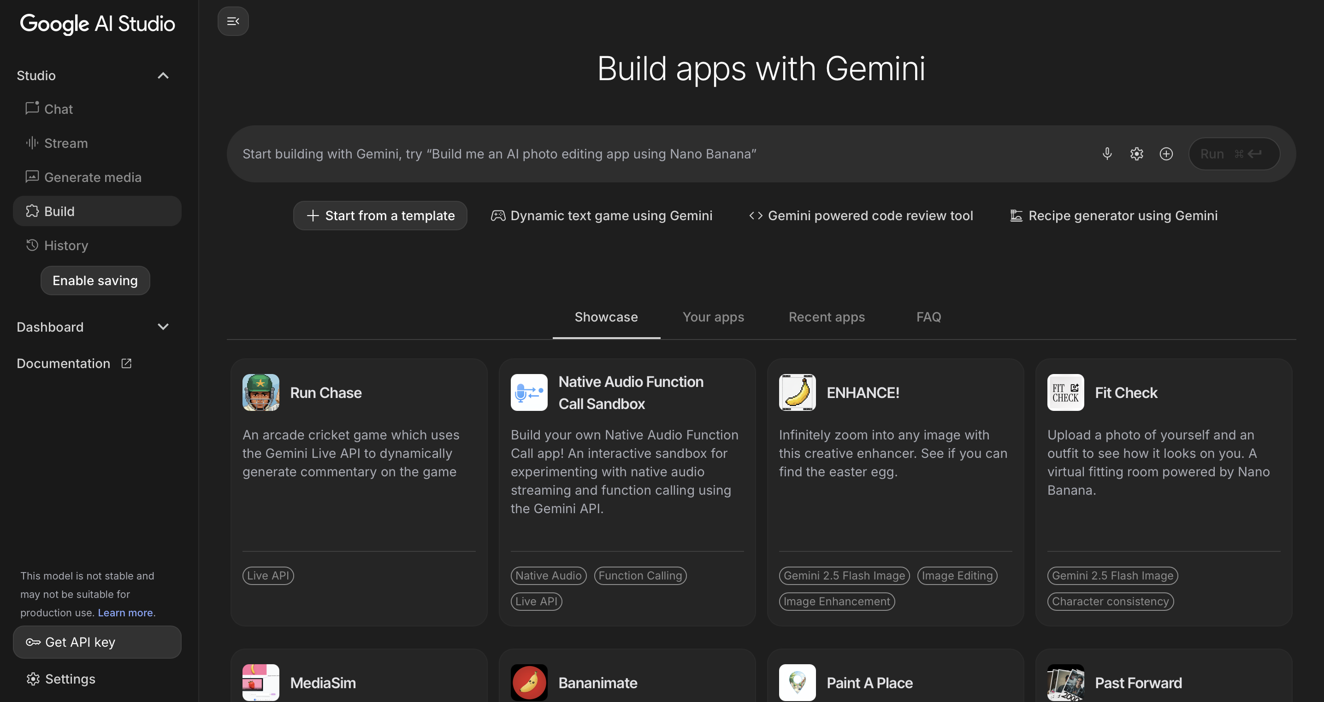Click the ENHANCE! banana app icon
Image resolution: width=1324 pixels, height=702 pixels.
(797, 392)
